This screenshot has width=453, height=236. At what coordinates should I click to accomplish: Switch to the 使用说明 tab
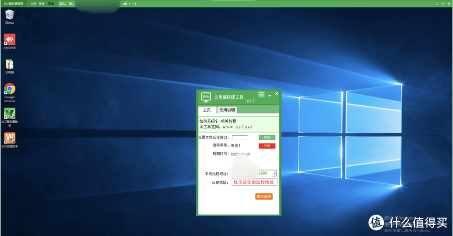pyautogui.click(x=227, y=110)
